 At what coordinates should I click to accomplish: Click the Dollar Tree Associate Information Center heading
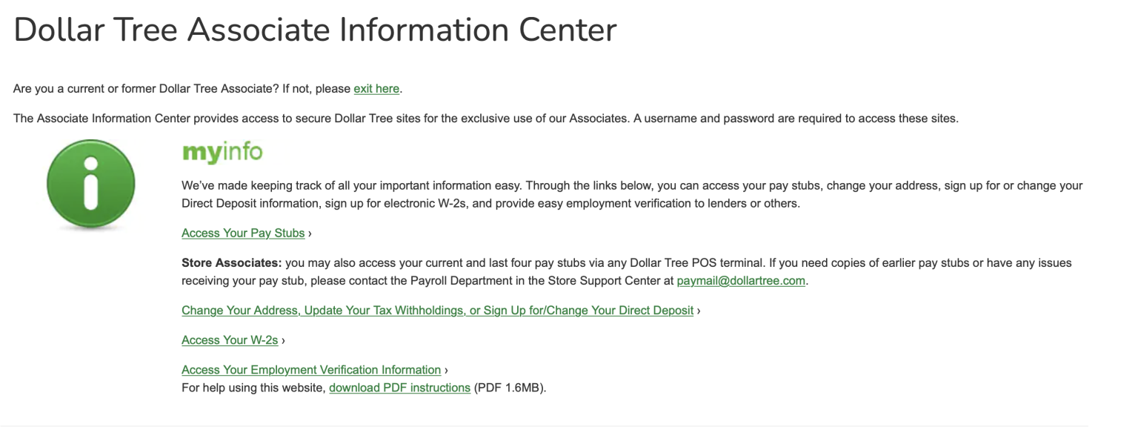[x=315, y=30]
